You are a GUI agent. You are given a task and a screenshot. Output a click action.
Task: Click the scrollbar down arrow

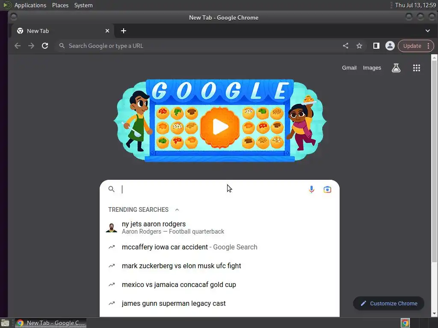(x=434, y=313)
